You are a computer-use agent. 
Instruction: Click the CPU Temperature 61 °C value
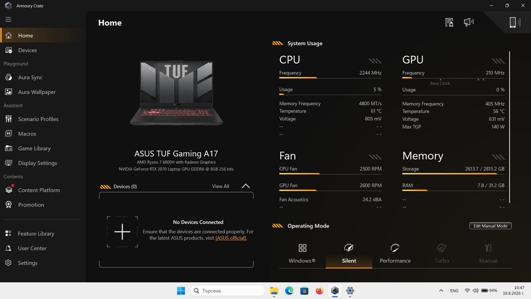376,111
